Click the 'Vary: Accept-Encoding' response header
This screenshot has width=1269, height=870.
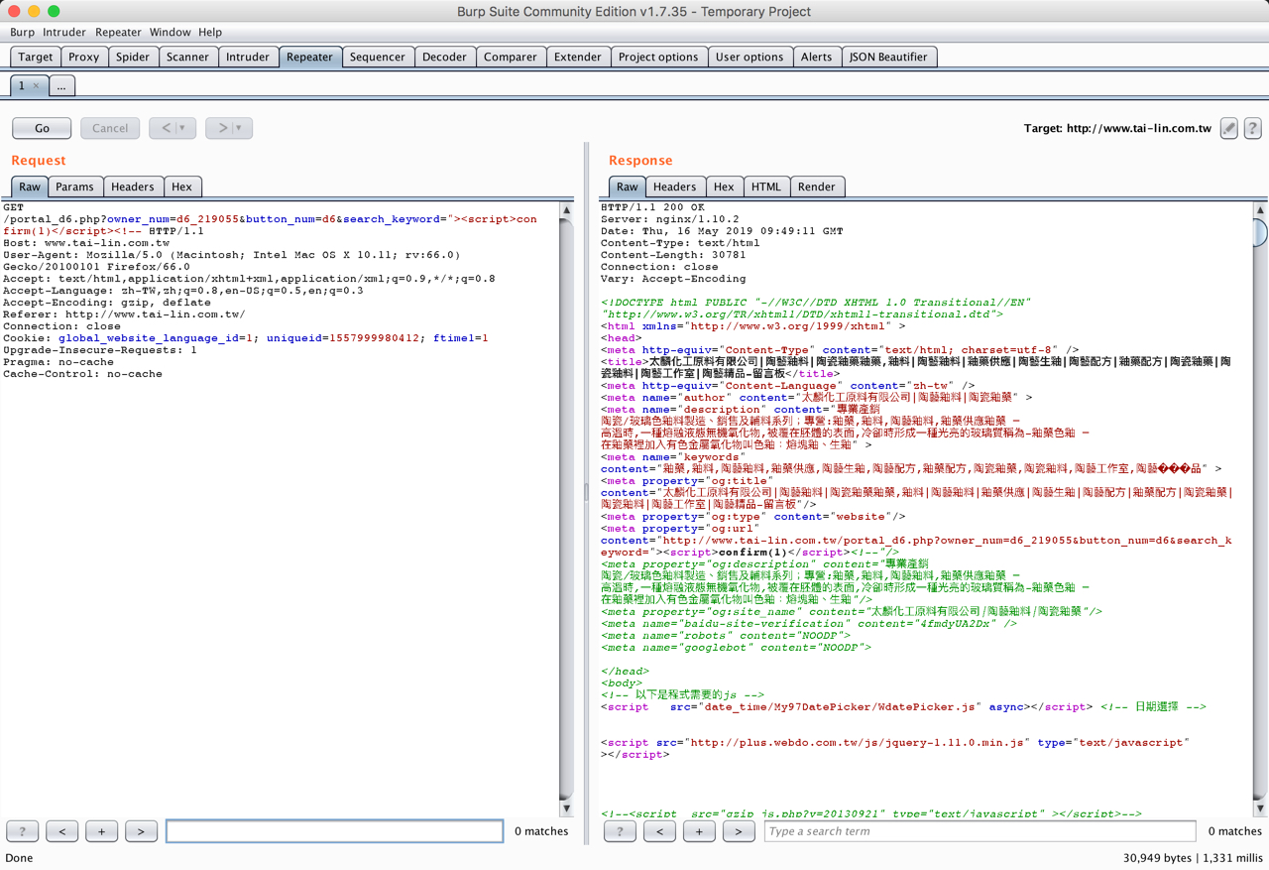tap(673, 279)
